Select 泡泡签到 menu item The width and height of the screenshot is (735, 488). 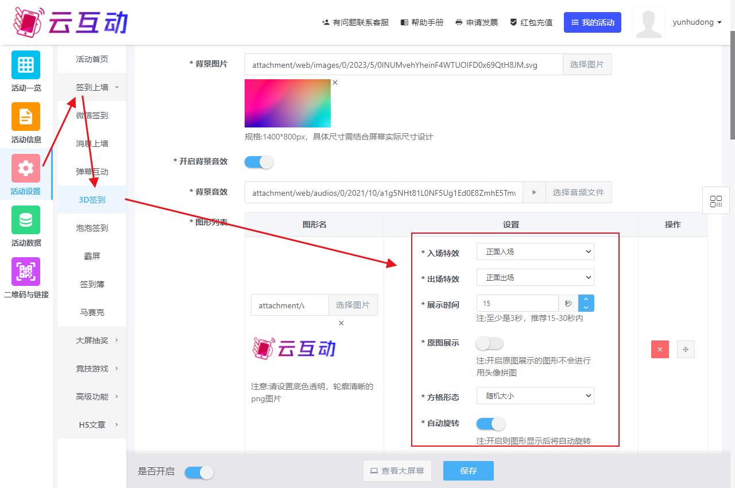tap(92, 228)
